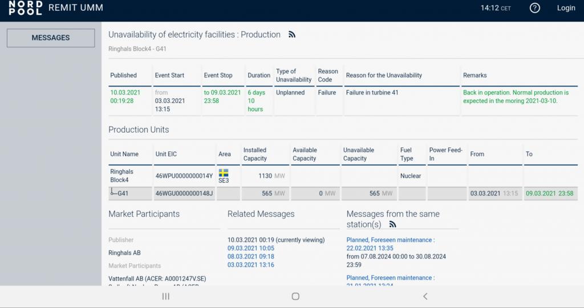Click the Published column header
The height and width of the screenshot is (308, 584).
click(124, 75)
